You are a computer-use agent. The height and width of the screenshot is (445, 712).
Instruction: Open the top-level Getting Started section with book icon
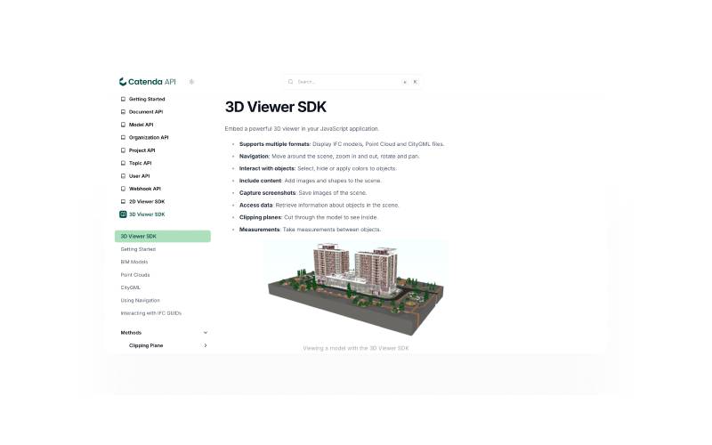[x=142, y=99]
